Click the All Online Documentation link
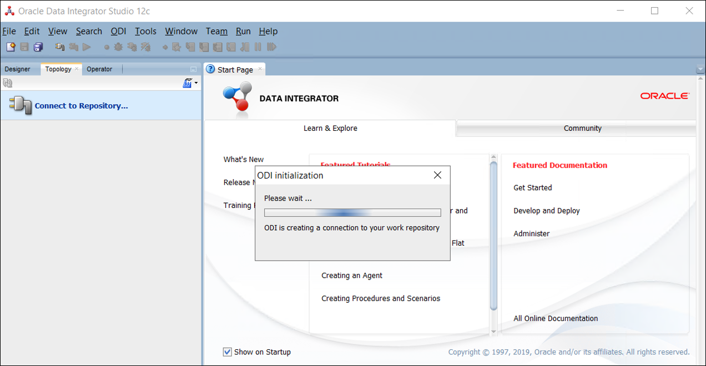Viewport: 706px width, 366px height. coord(556,318)
